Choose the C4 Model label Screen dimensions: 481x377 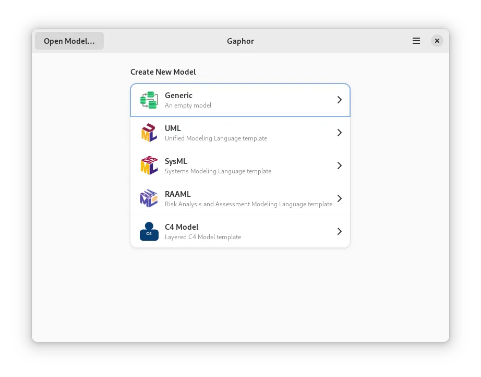182,227
